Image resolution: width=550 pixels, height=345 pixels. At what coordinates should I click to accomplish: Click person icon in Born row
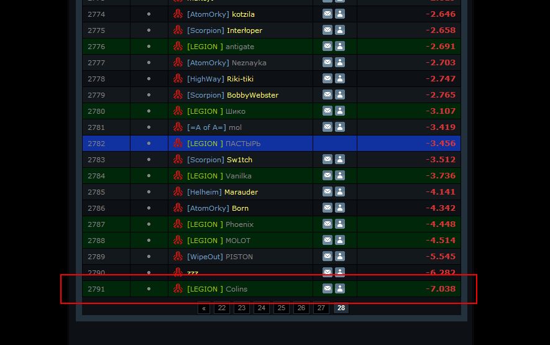click(x=339, y=208)
